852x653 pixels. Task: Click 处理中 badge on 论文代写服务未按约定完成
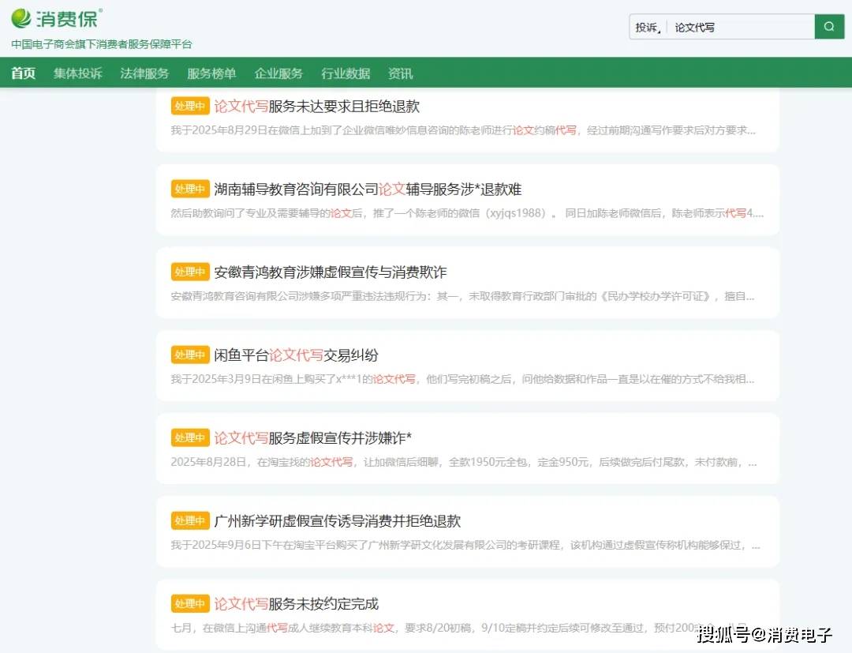(190, 603)
